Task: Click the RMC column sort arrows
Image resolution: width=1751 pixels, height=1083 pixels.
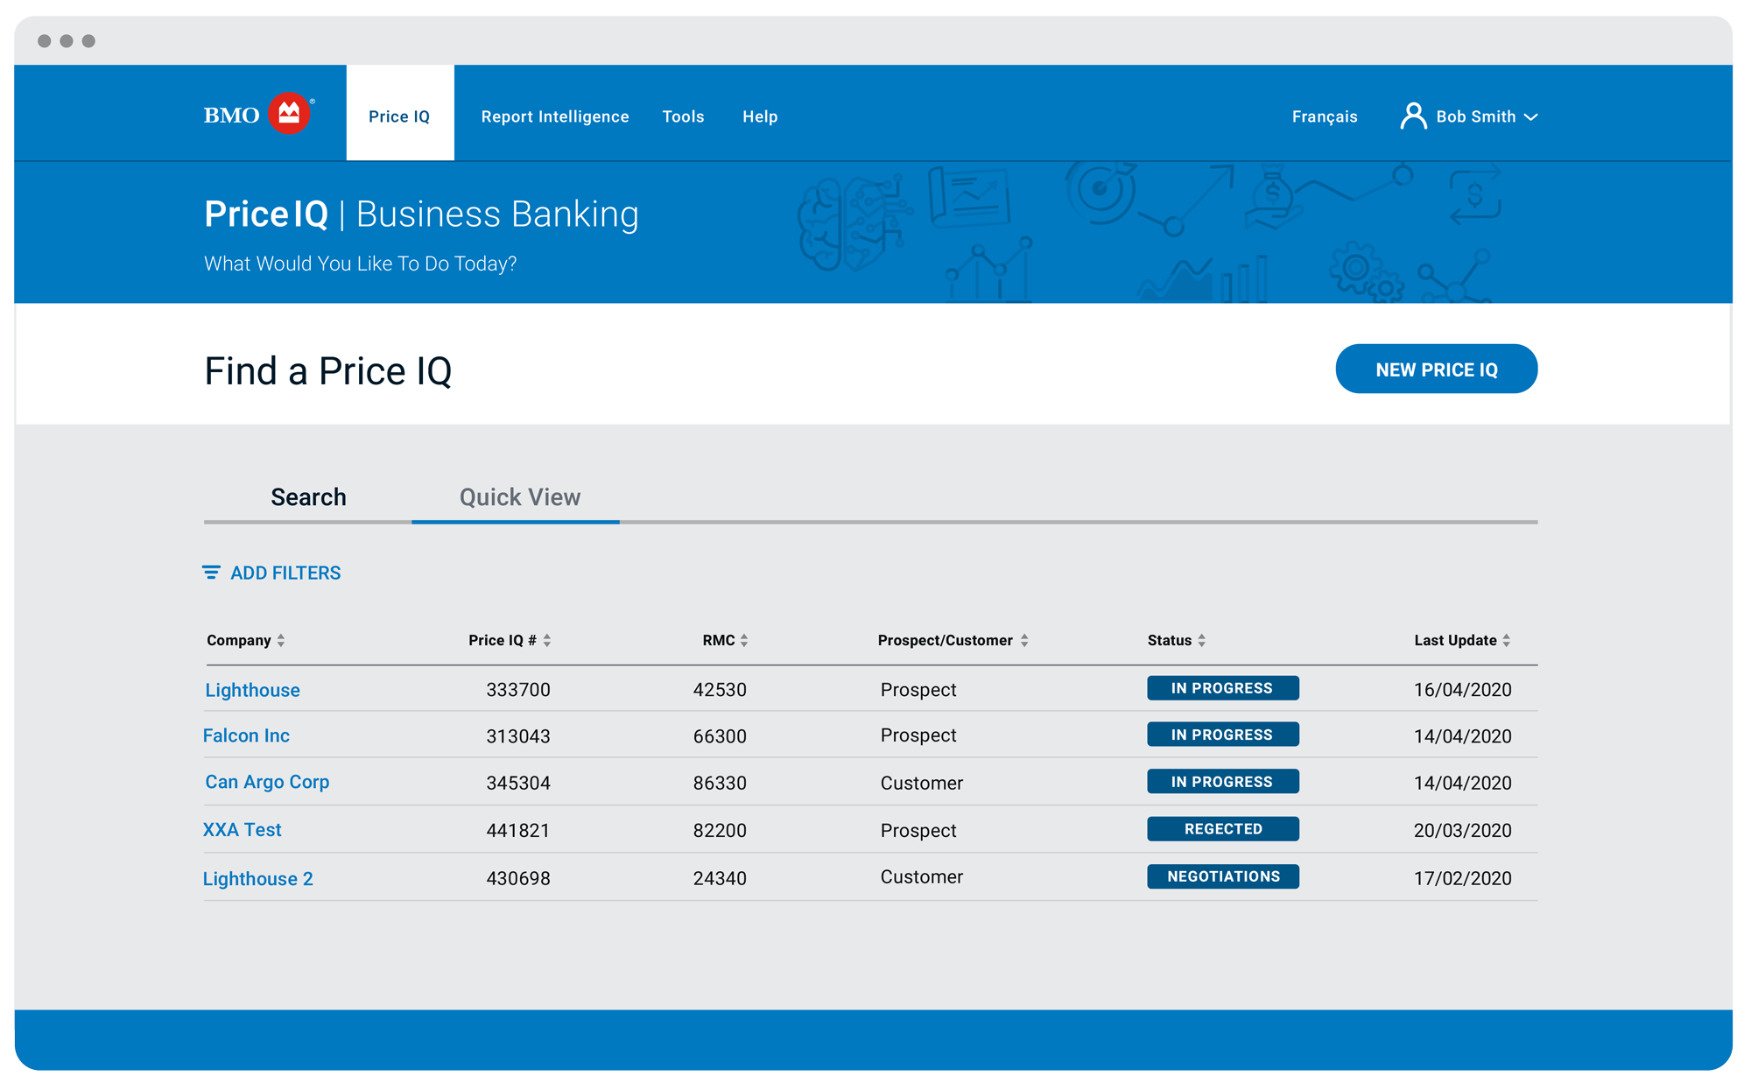Action: [745, 640]
